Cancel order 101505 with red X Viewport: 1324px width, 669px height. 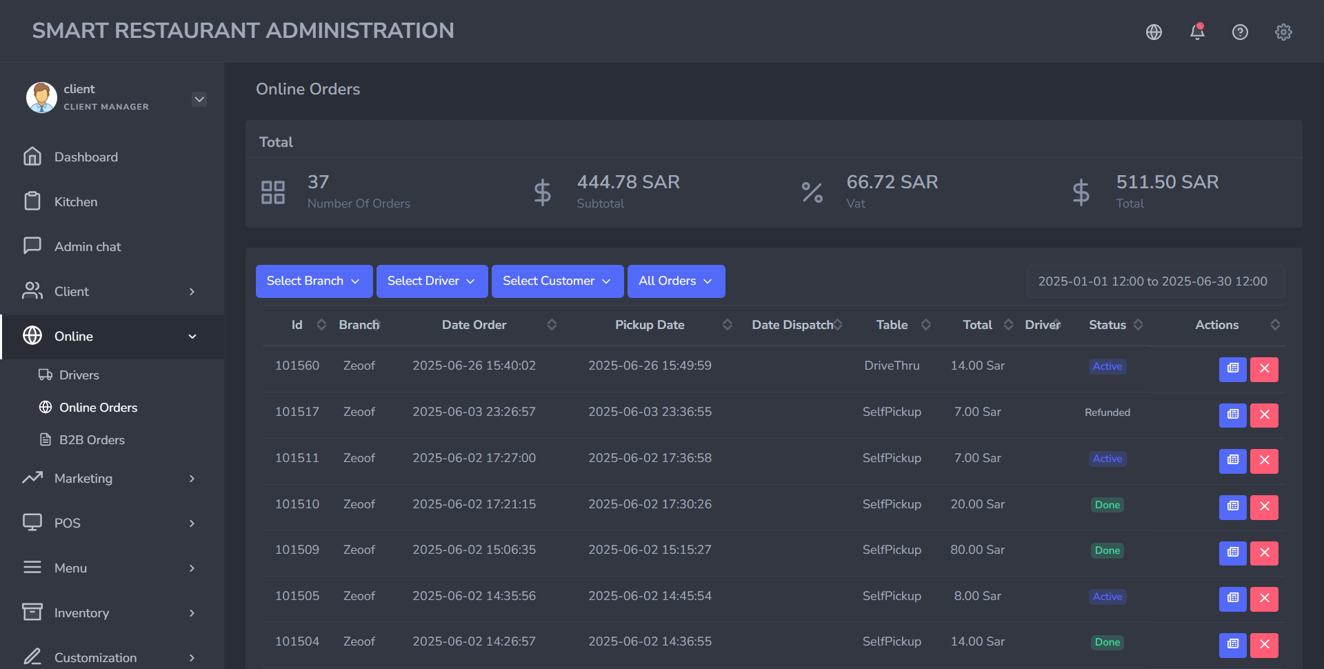point(1265,599)
